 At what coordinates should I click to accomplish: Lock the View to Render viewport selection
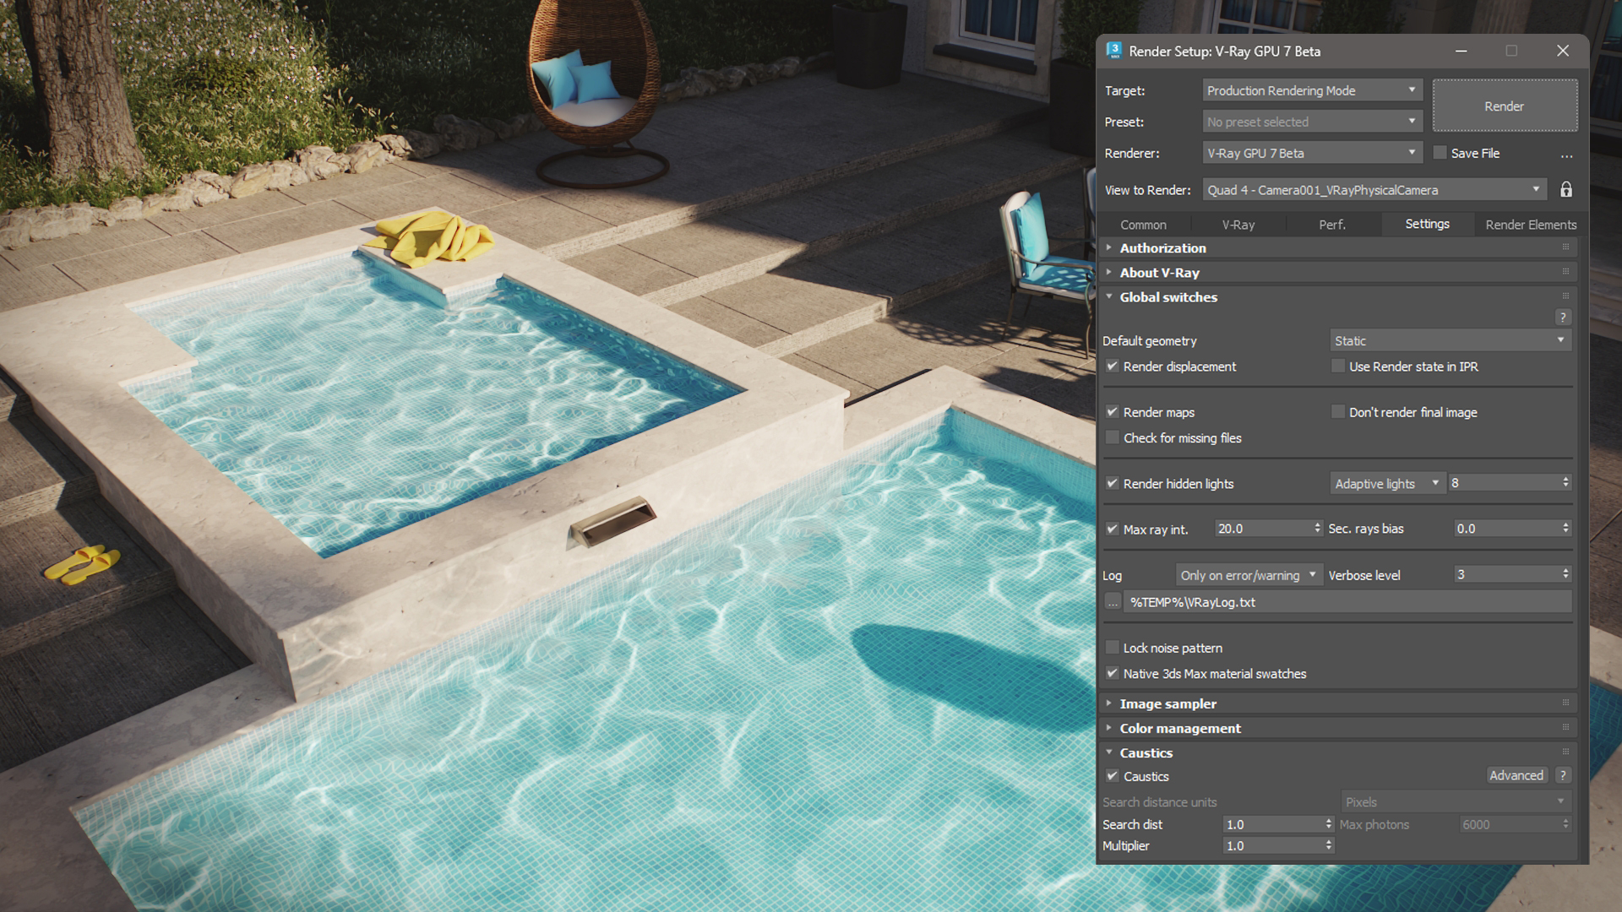(x=1565, y=189)
